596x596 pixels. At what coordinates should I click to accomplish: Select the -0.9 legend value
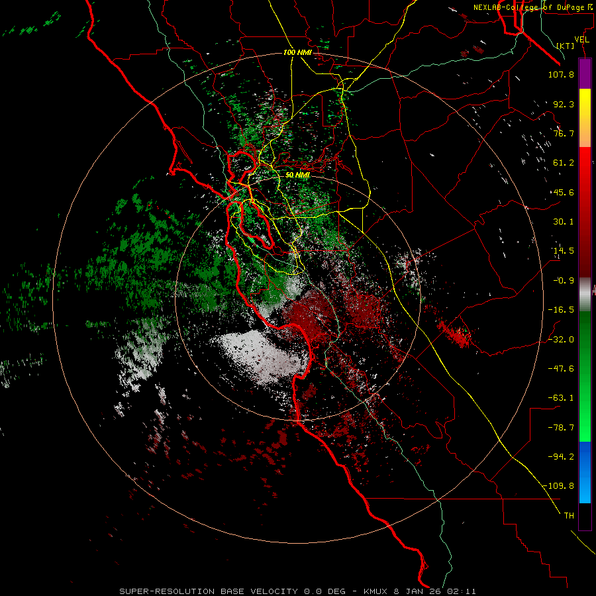[564, 281]
